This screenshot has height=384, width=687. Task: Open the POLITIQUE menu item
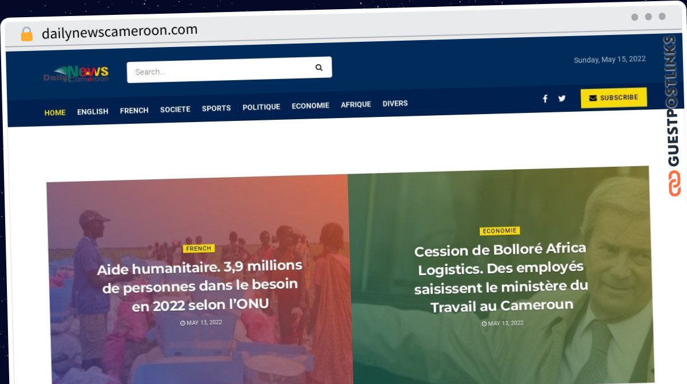261,107
